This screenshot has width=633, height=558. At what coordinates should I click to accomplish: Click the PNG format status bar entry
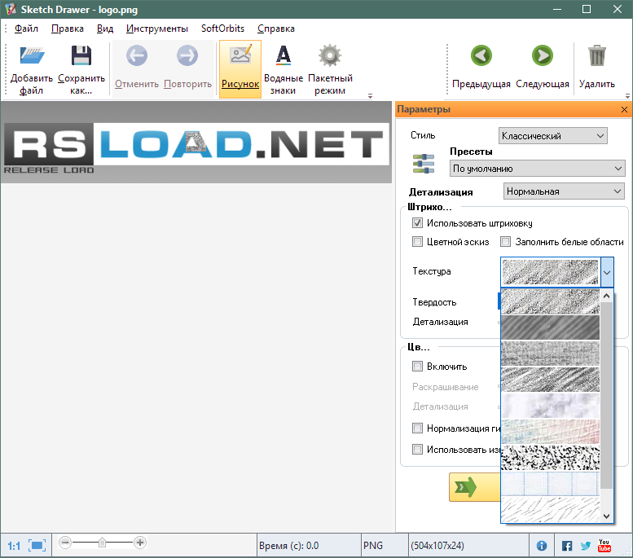pyautogui.click(x=373, y=546)
